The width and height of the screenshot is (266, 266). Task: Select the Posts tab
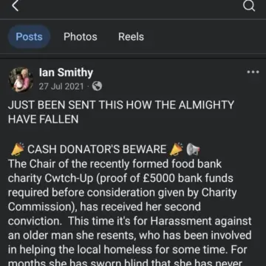coord(29,37)
